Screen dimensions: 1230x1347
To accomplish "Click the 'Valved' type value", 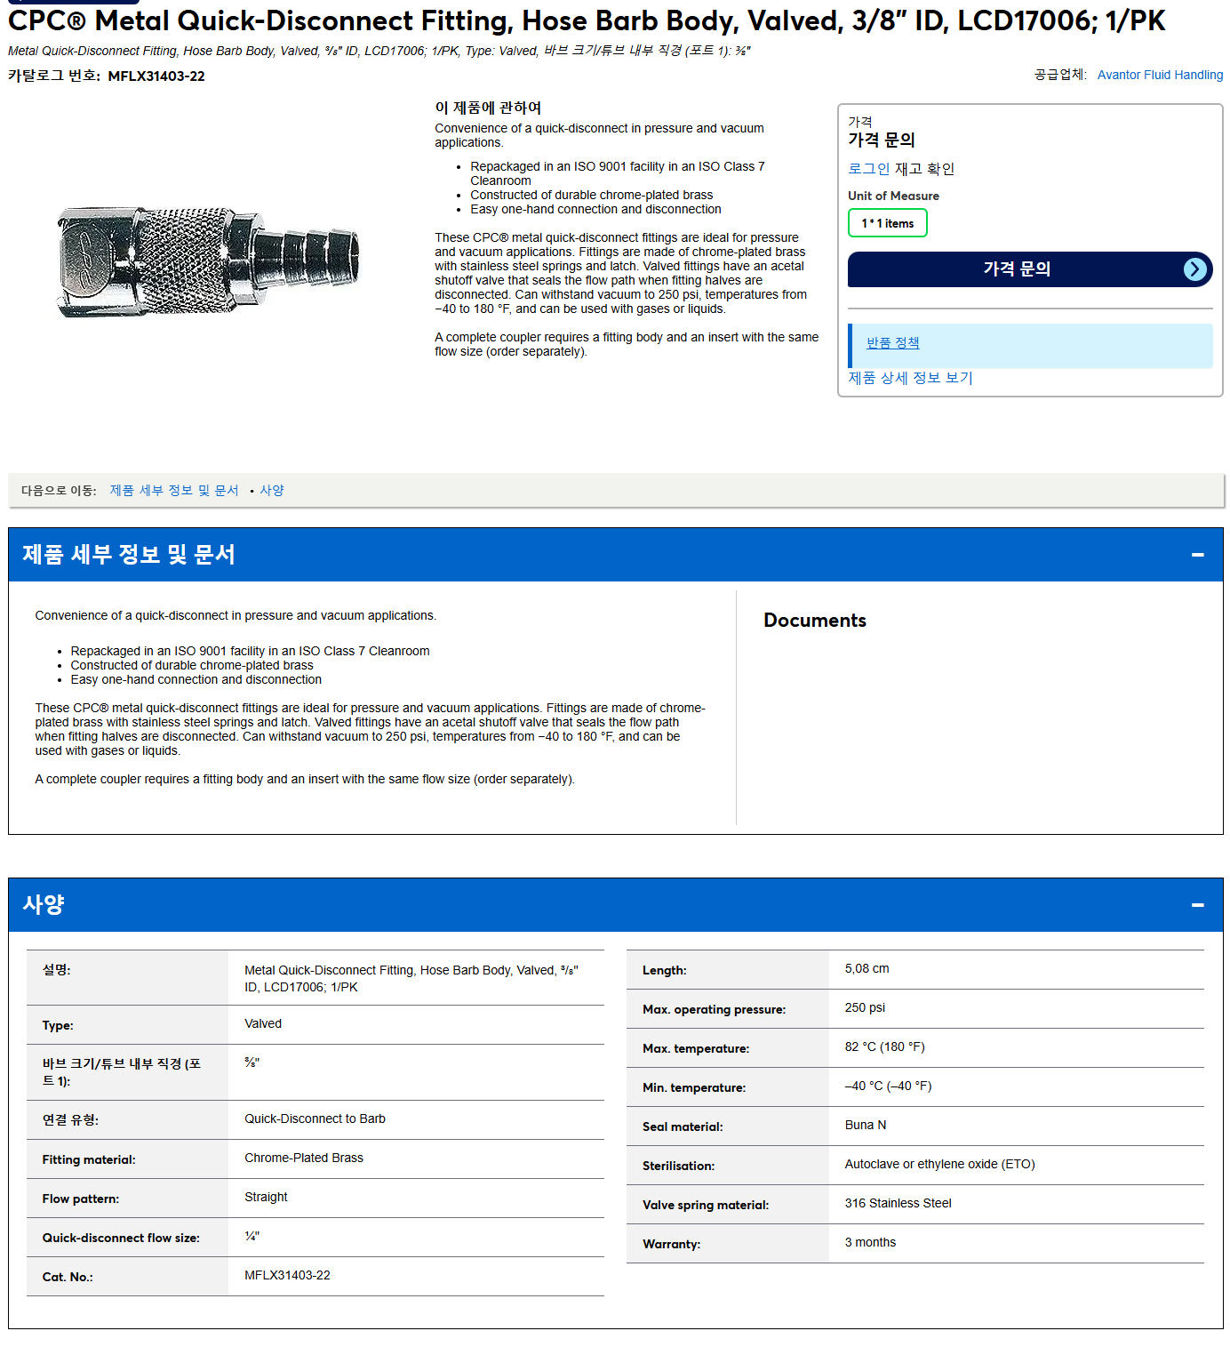I will (263, 1023).
